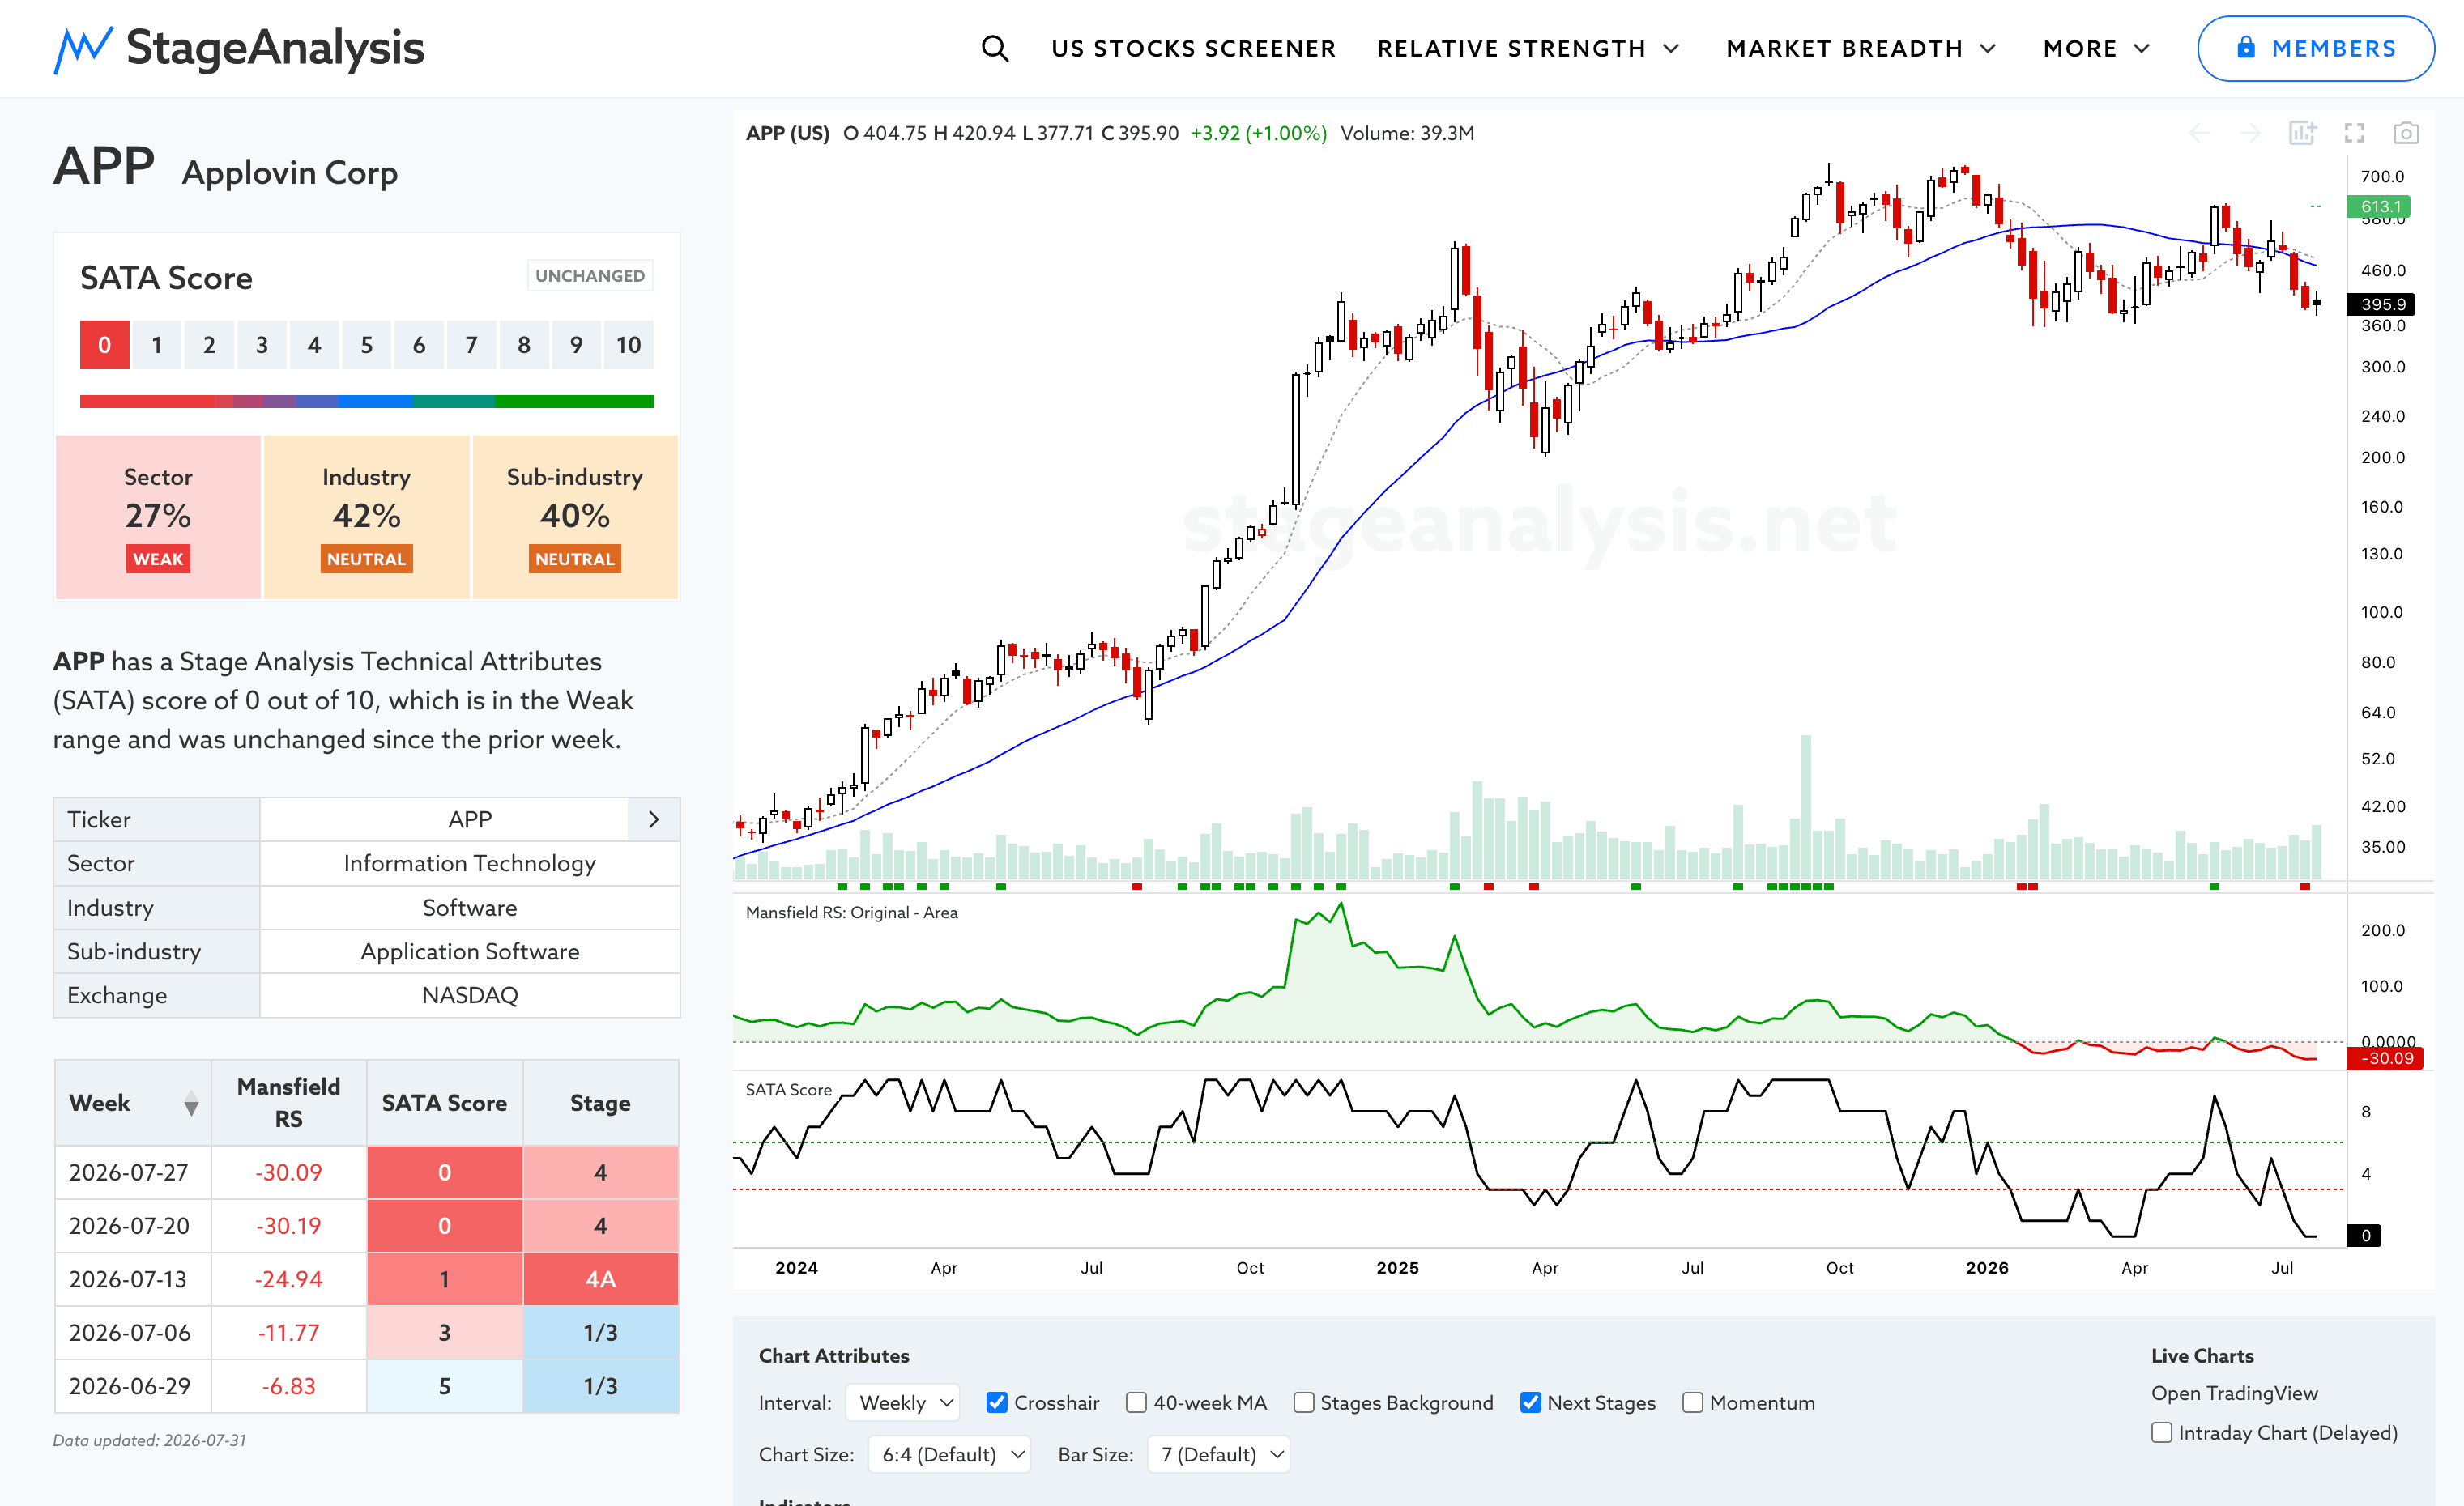
Task: Open the site search magnifier
Action: (994, 48)
